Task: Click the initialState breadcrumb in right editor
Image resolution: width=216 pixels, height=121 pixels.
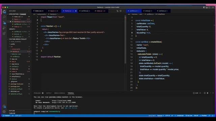Action: 160,14
